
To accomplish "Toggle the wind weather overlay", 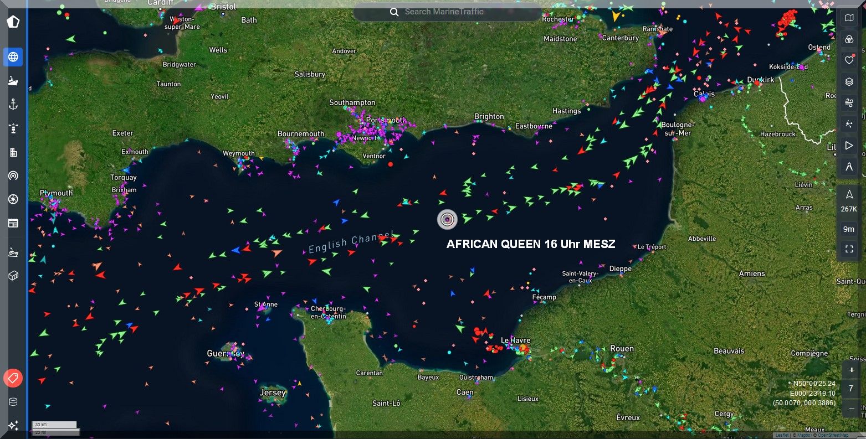I will pos(849,103).
